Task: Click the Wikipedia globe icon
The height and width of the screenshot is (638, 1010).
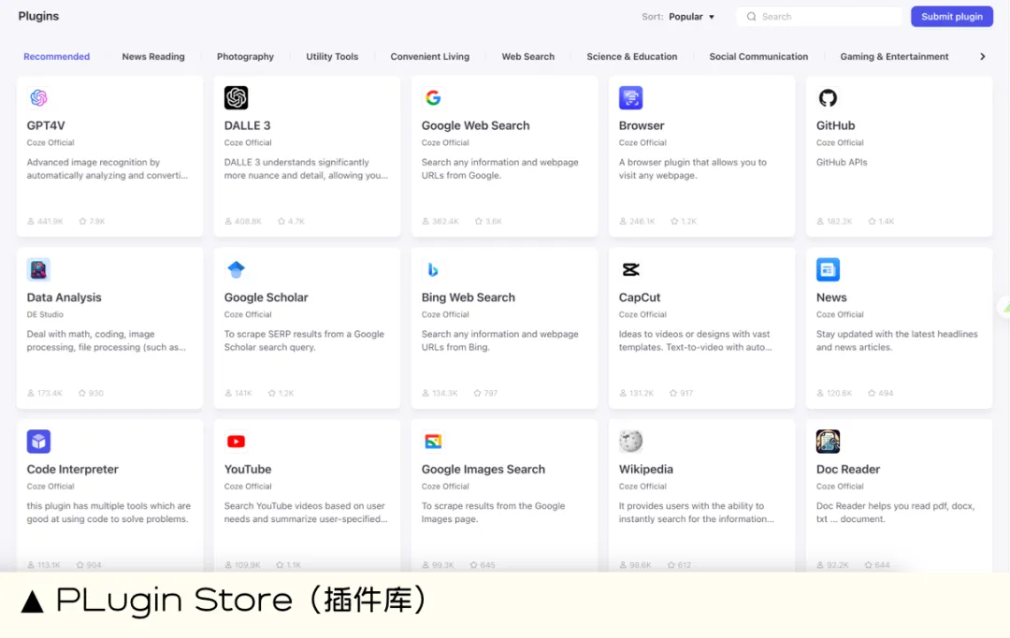Action: (630, 442)
